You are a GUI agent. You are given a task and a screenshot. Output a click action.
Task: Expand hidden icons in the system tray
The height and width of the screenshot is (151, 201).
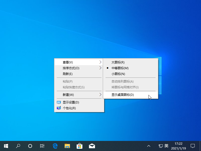pos(149,146)
